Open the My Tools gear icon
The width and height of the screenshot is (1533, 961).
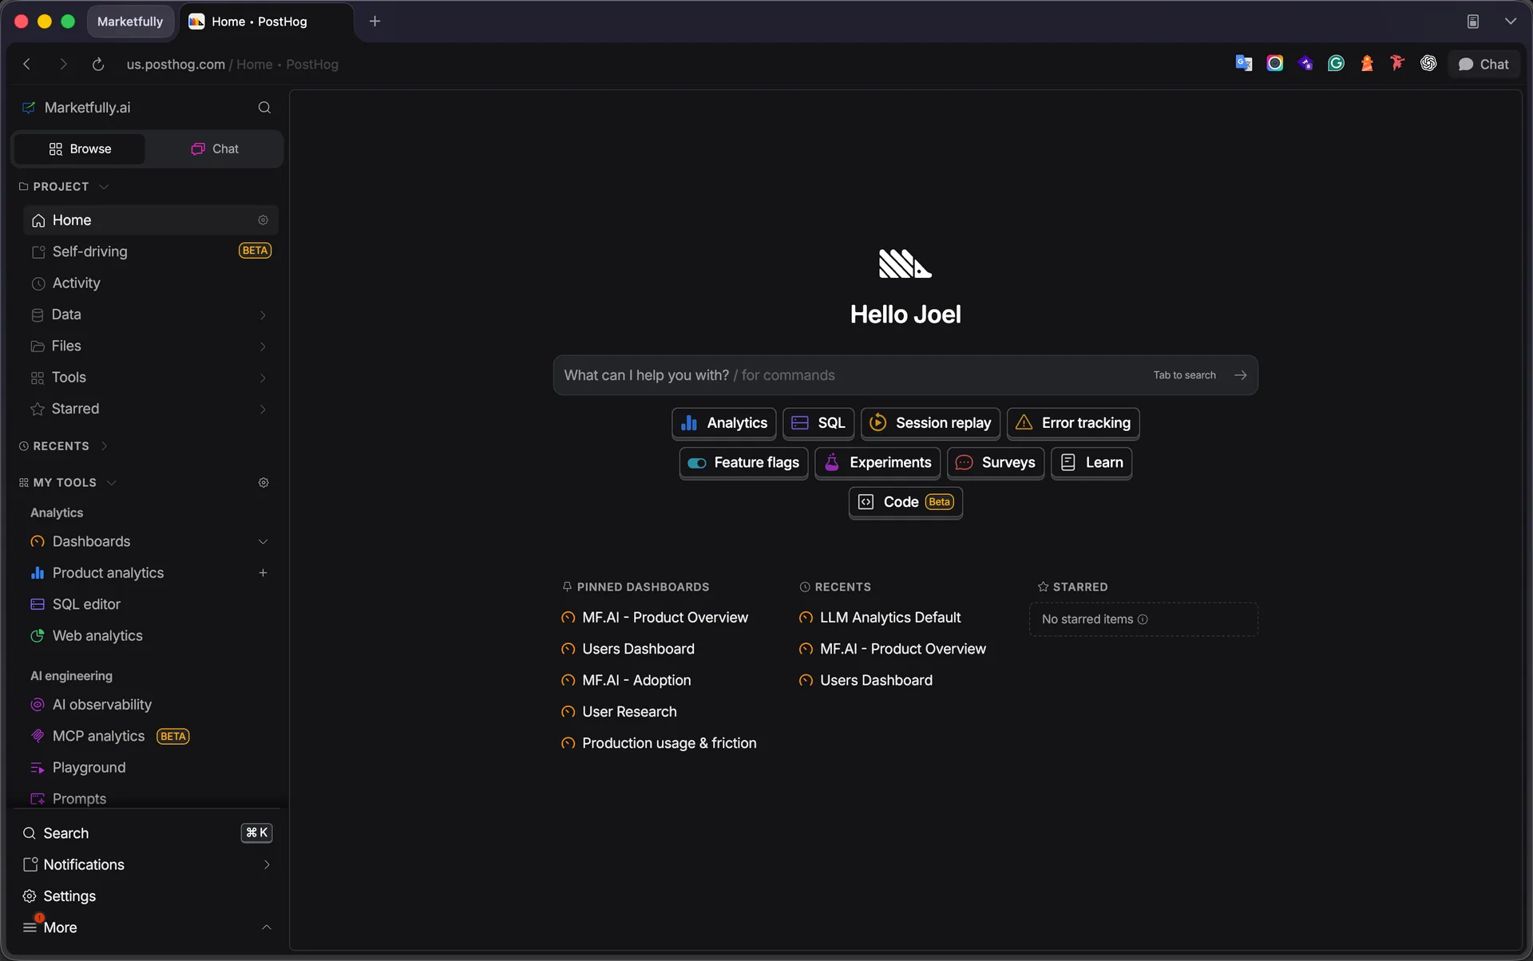[263, 483]
